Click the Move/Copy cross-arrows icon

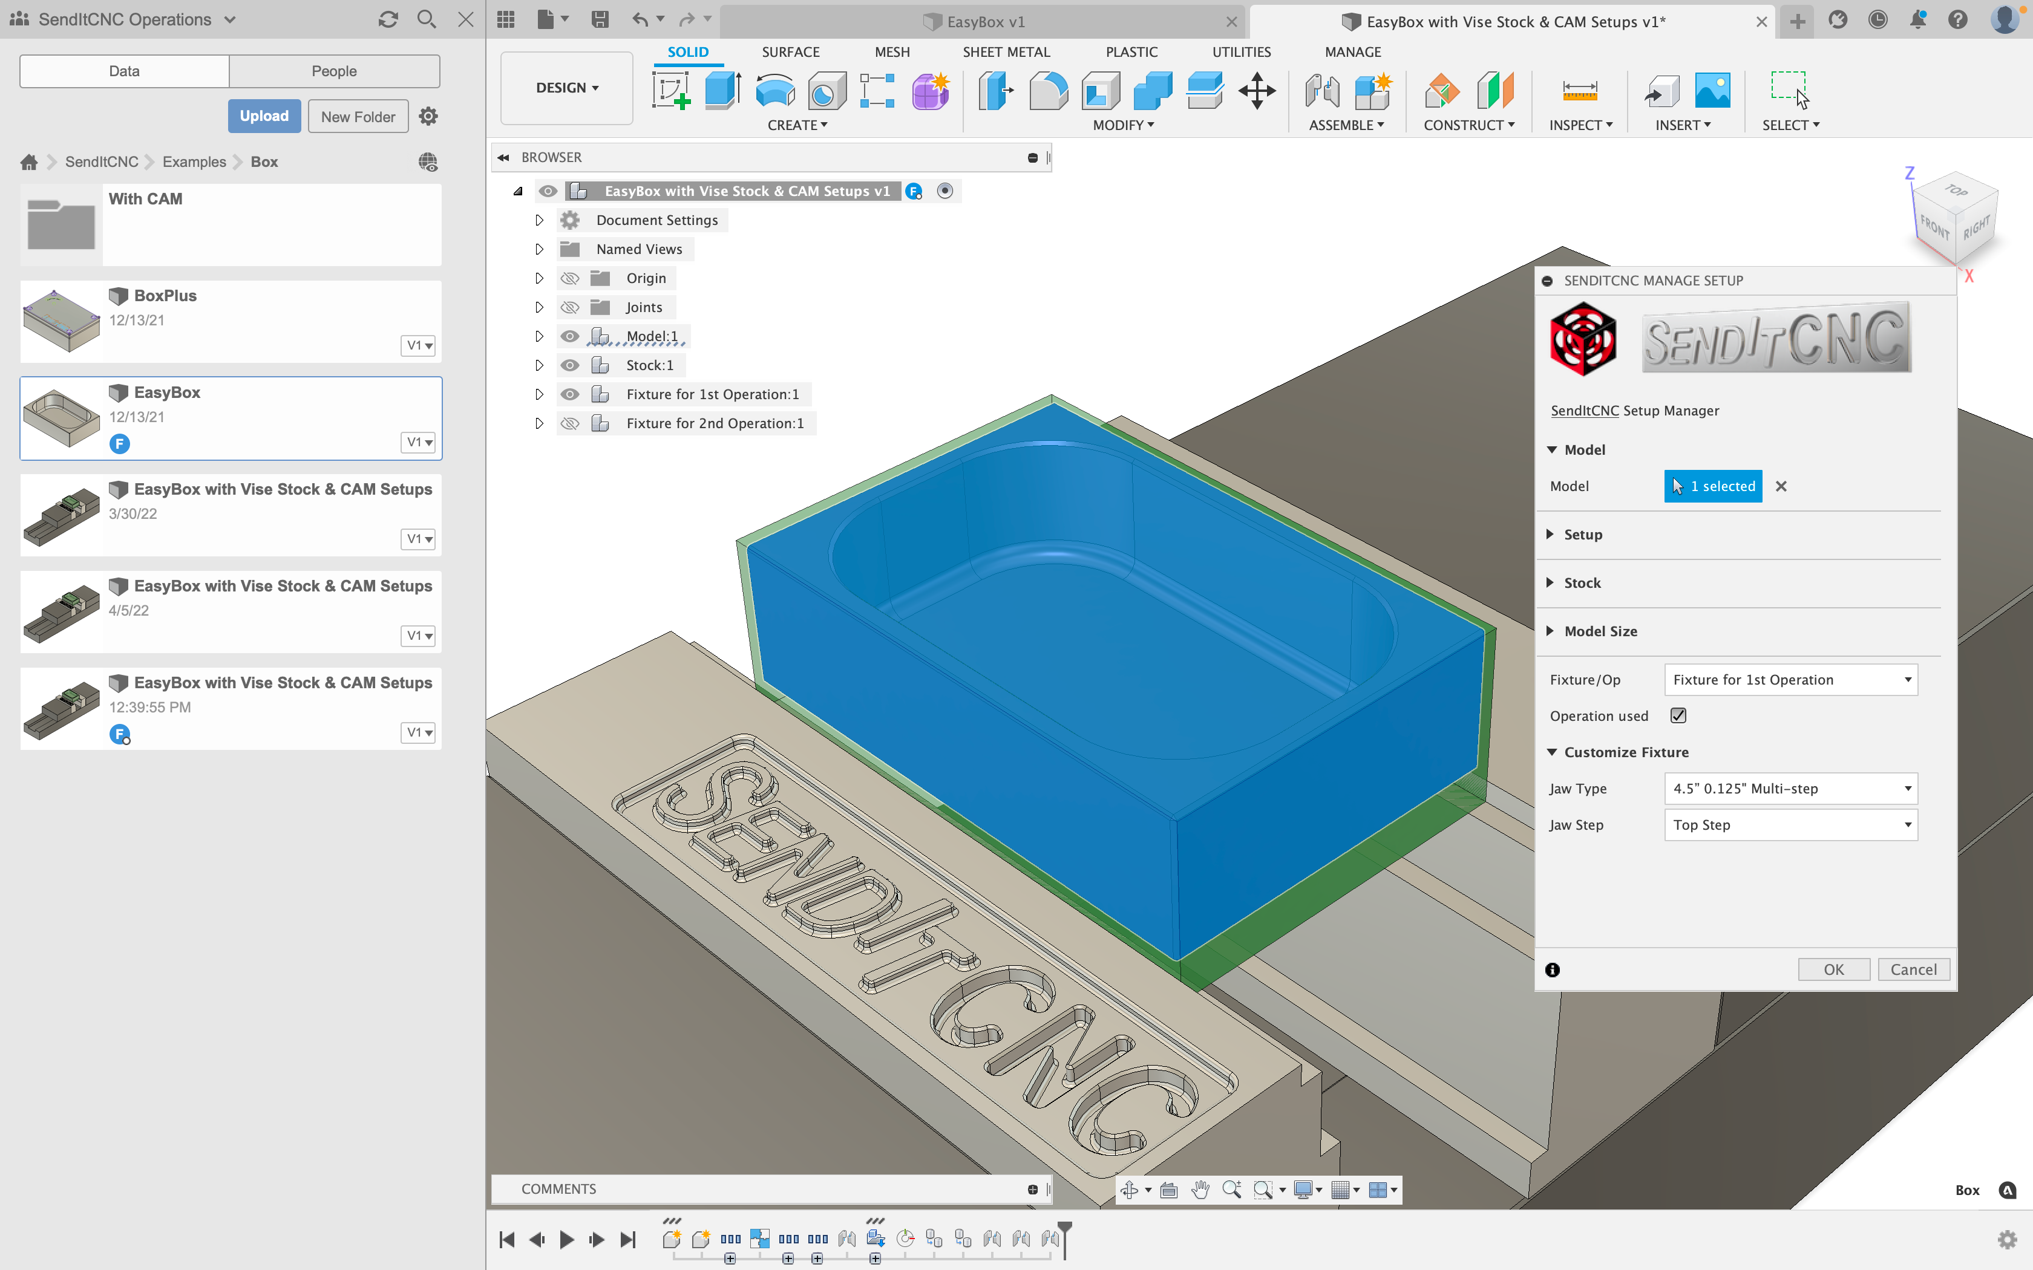tap(1257, 91)
